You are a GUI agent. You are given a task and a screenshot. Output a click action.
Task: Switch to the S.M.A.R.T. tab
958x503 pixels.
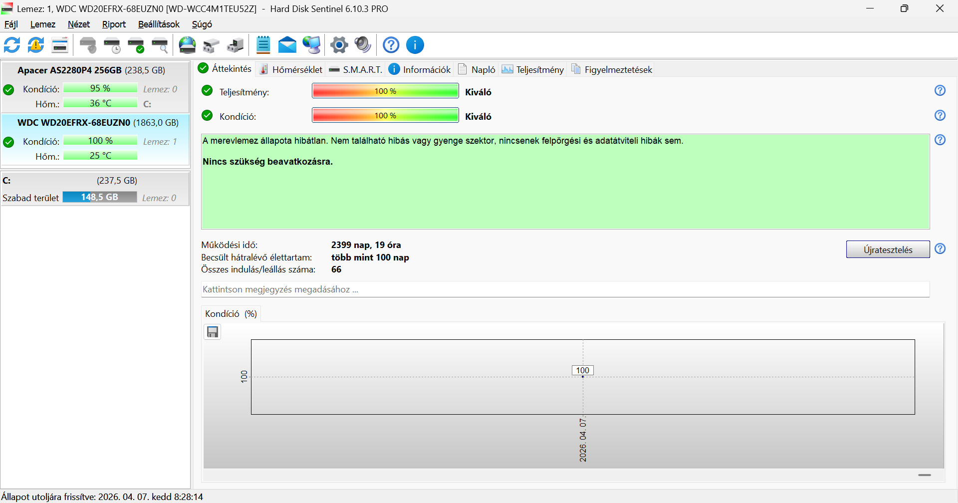click(x=356, y=69)
